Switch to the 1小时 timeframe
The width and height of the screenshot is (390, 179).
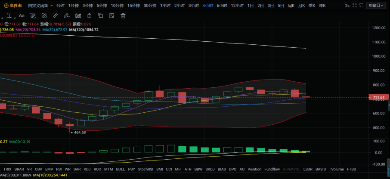(x=165, y=6)
